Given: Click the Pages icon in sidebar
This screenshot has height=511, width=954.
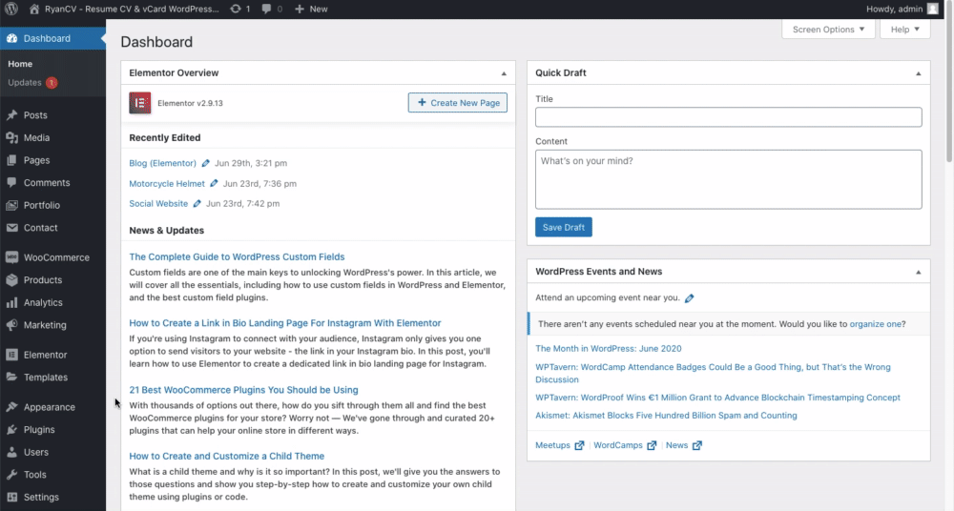Looking at the screenshot, I should (x=11, y=160).
